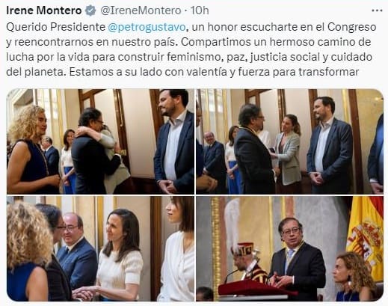The image size is (388, 306).
Task: Open the bottom-left photo with white sweater woman
Action: click(x=100, y=248)
